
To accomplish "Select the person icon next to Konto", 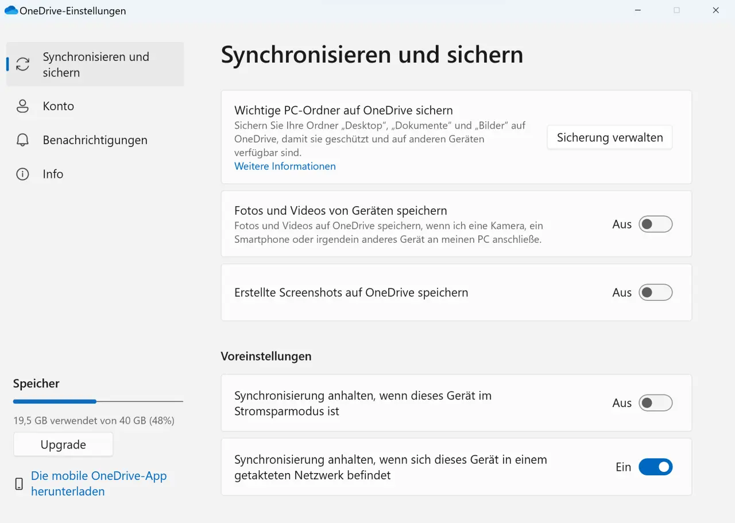I will (x=22, y=106).
